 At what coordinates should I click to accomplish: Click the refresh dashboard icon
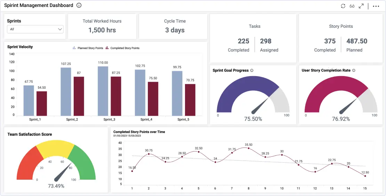tap(343, 6)
